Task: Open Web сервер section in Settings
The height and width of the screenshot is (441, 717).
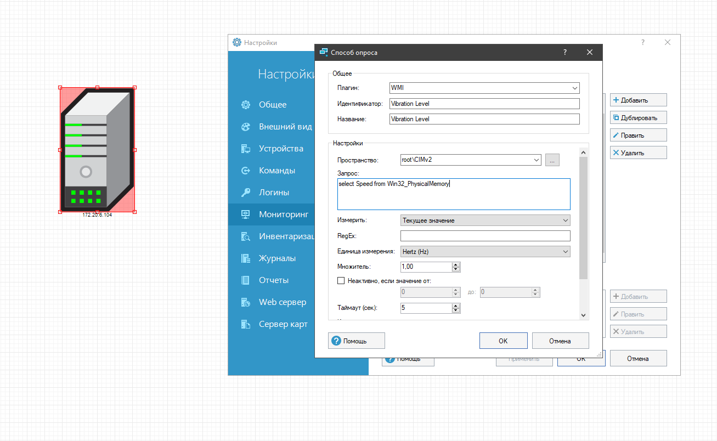Action: [283, 302]
